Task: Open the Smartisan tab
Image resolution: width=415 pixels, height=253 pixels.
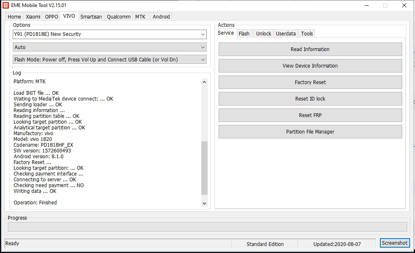Action: click(x=91, y=16)
